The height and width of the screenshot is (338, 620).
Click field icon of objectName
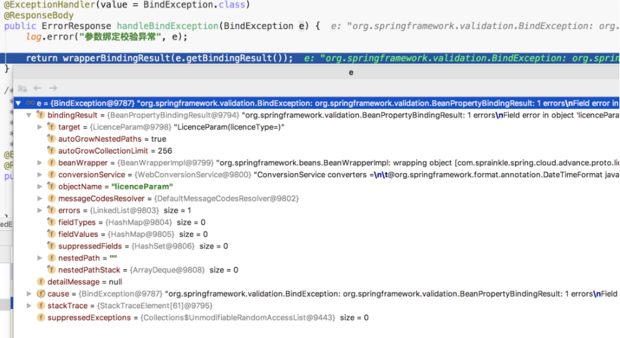(x=52, y=186)
